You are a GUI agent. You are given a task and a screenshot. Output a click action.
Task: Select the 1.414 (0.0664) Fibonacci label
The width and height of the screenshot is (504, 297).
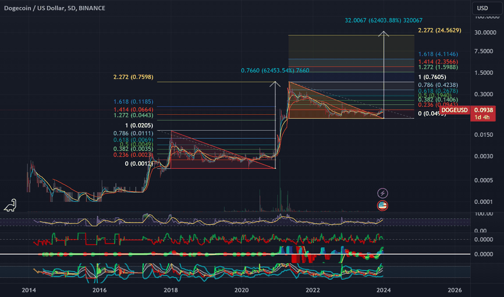tap(134, 110)
